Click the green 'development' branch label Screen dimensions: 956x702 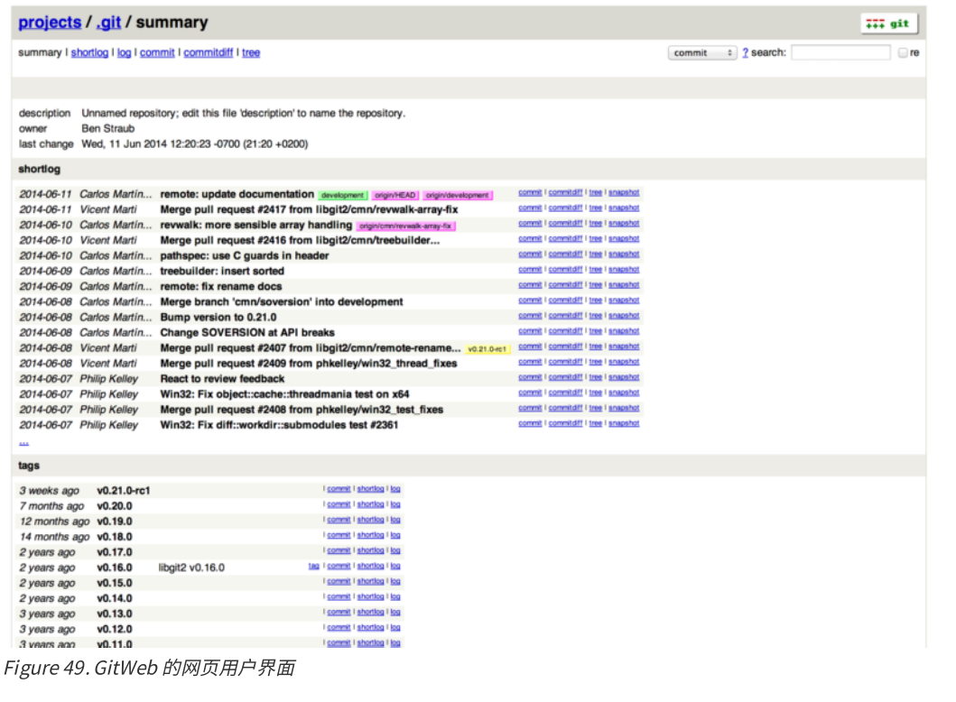pos(343,195)
